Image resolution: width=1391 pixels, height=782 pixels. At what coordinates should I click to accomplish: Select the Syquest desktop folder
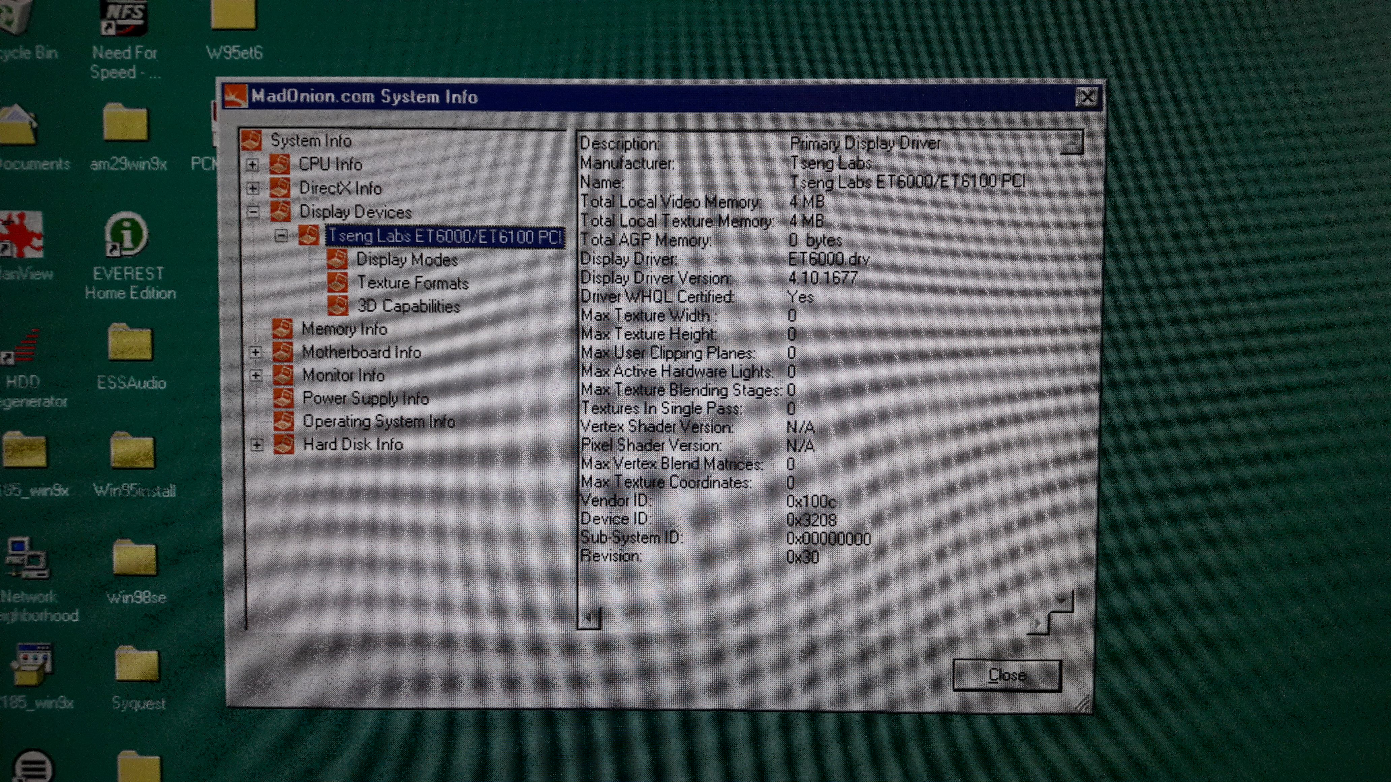tap(138, 678)
